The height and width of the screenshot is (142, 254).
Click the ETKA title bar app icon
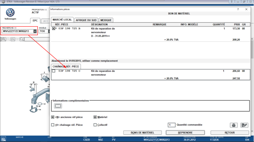(x=3, y=1)
